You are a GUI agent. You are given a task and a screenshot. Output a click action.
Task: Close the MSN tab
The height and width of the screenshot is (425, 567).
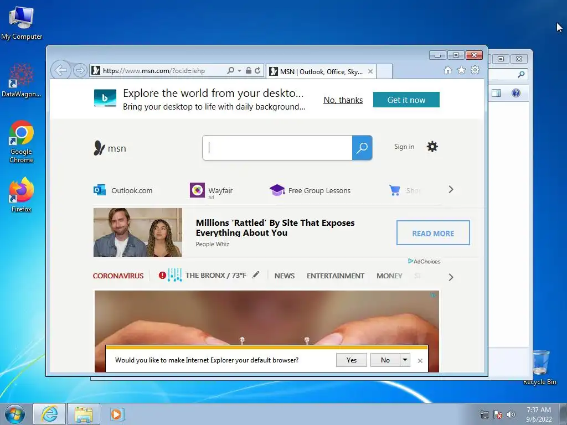(370, 71)
